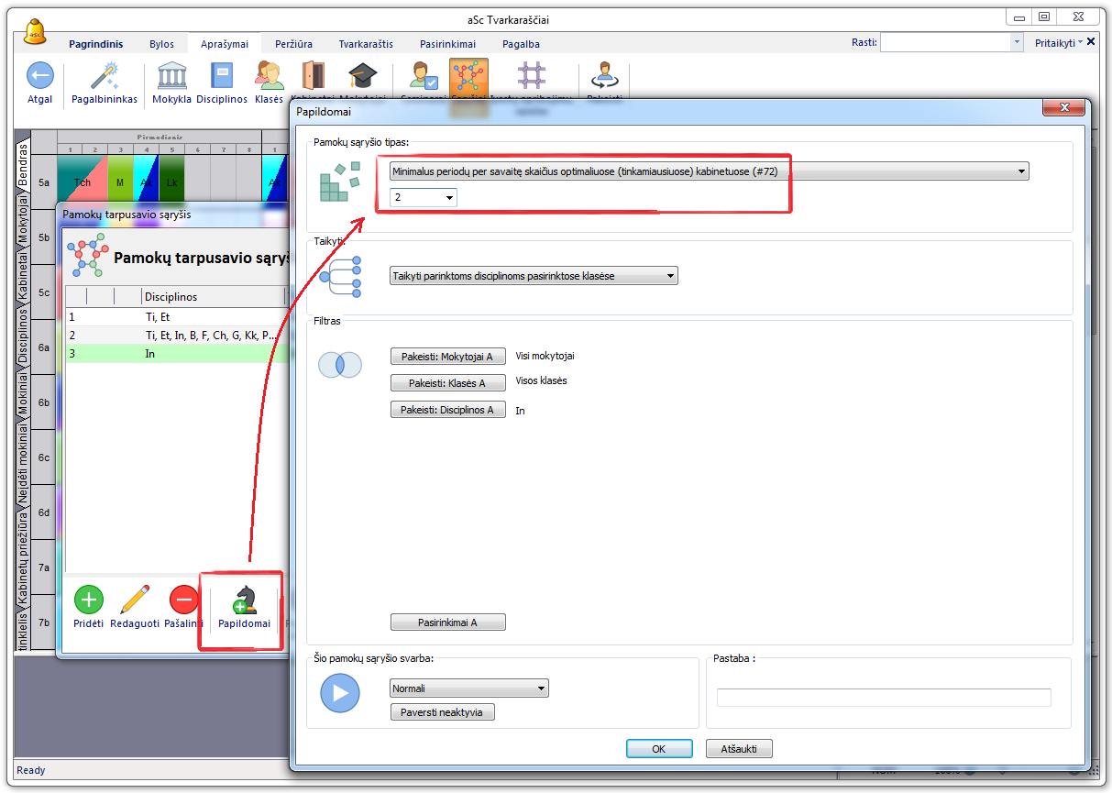This screenshot has width=1112, height=793.
Task: Click the Pakeisti: Mokytojai A button
Action: point(448,357)
